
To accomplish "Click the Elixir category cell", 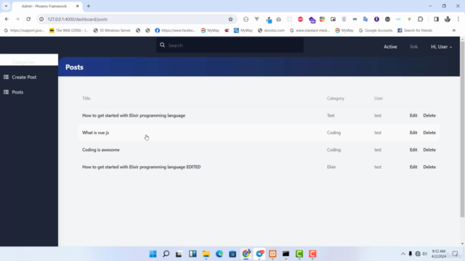I will 331,167.
